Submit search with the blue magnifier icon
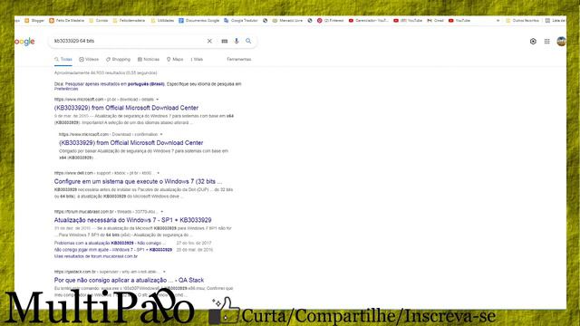580x326 pixels. 248,41
